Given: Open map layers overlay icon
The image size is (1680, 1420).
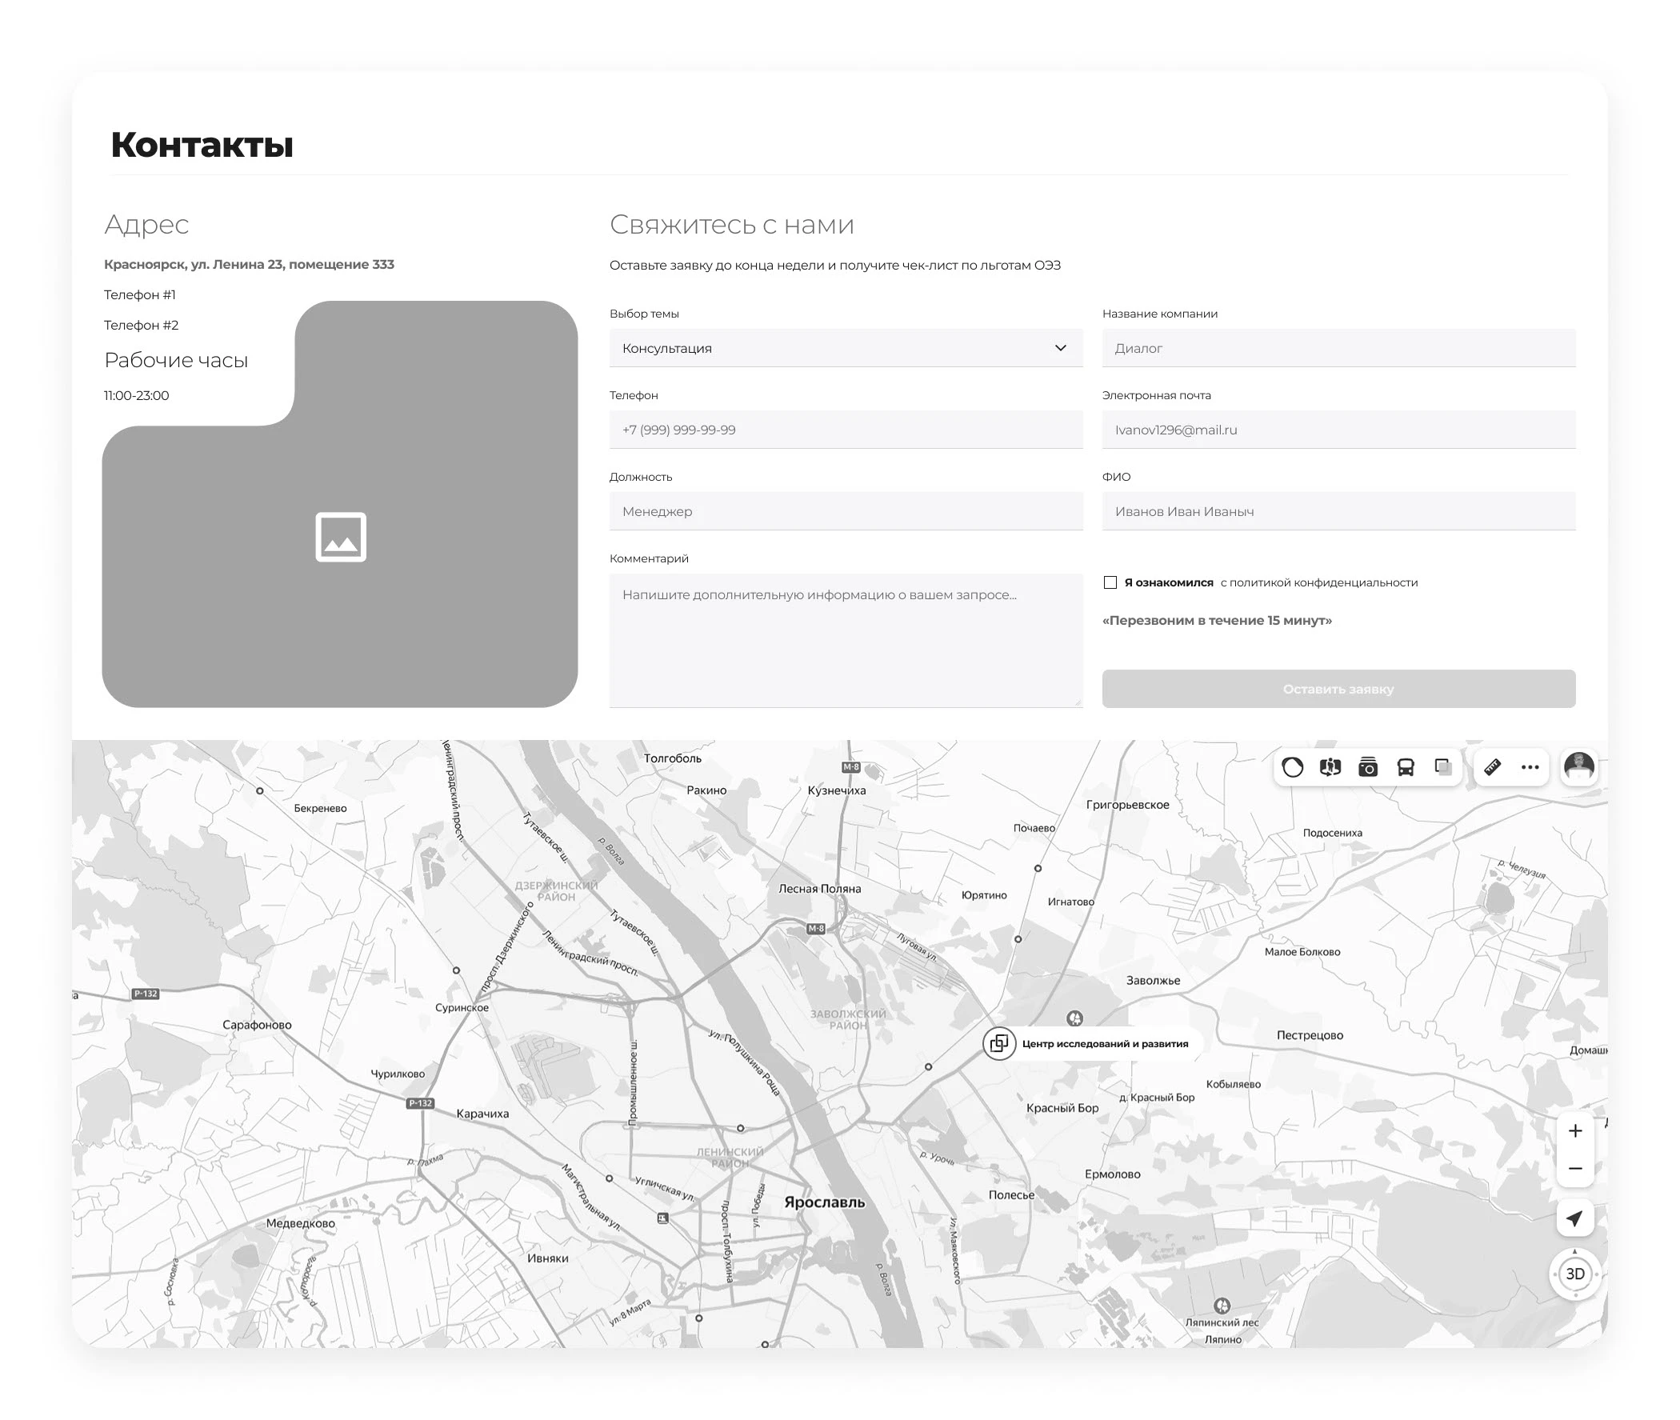Looking at the screenshot, I should 1442,767.
